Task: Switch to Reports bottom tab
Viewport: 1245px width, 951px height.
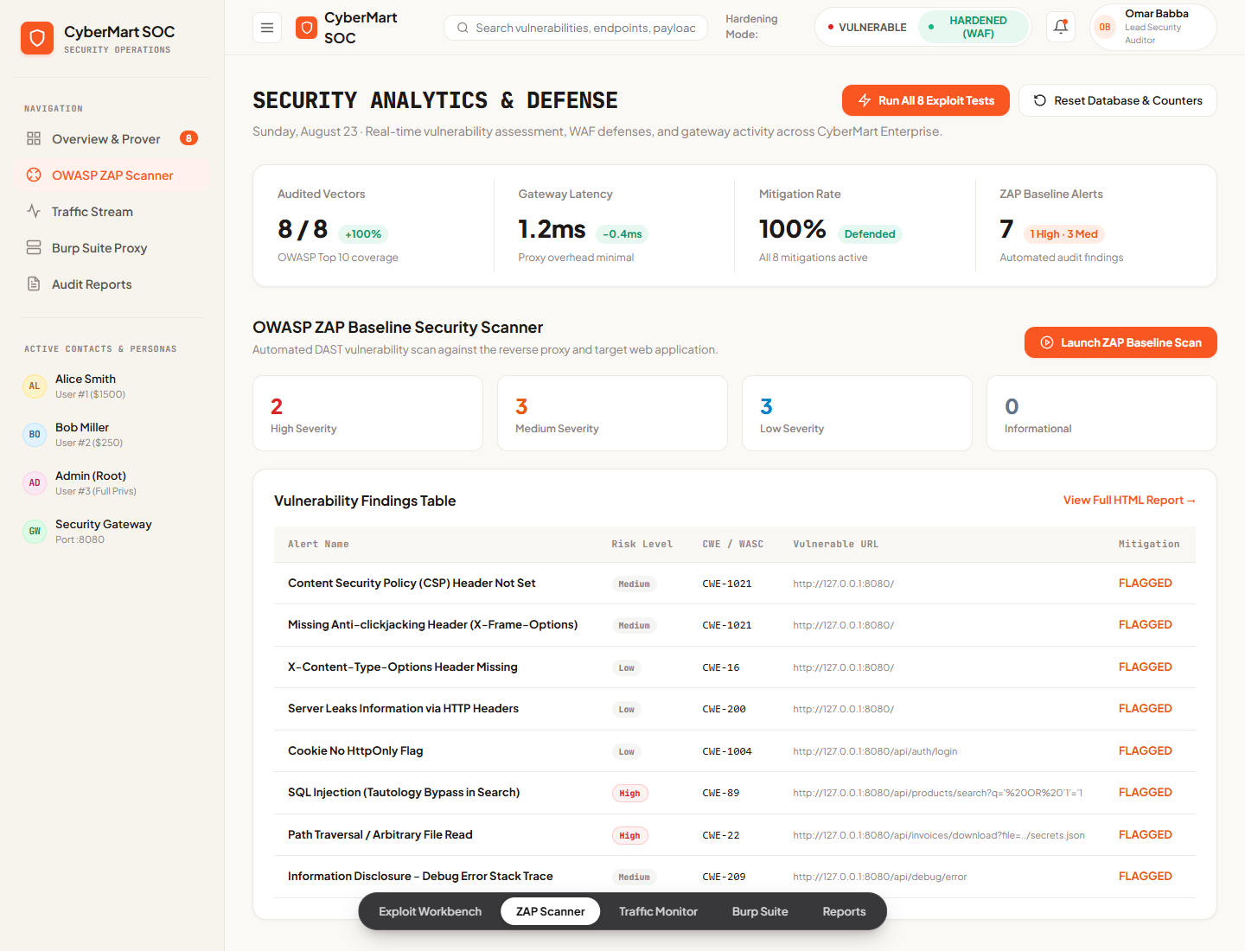Action: (x=844, y=911)
